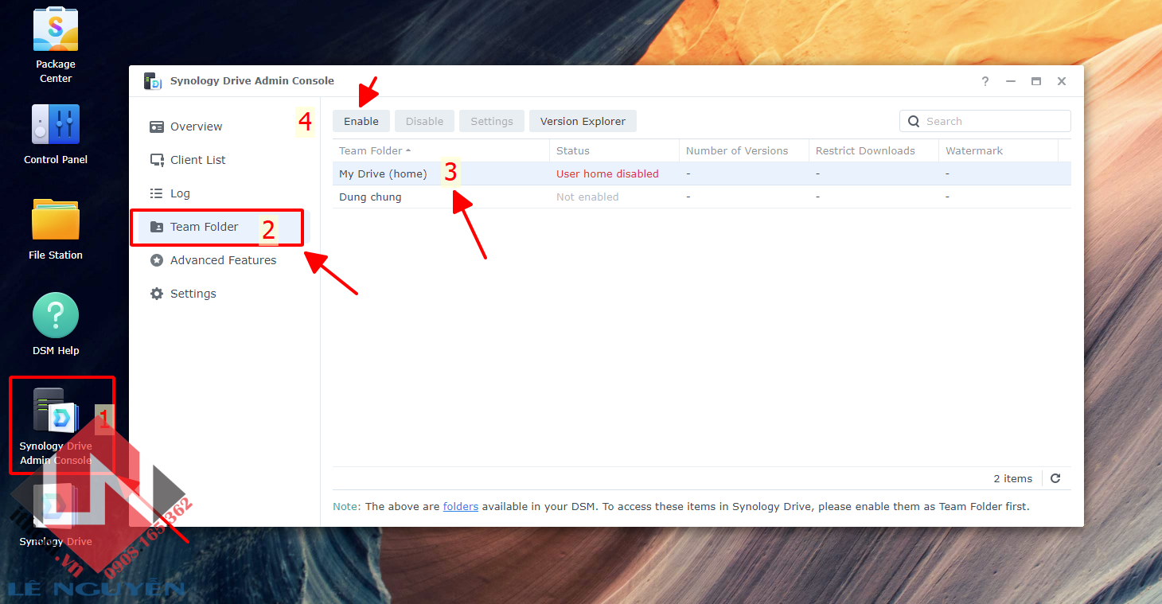This screenshot has height=604, width=1162.
Task: Click the Enable button
Action: click(x=361, y=121)
